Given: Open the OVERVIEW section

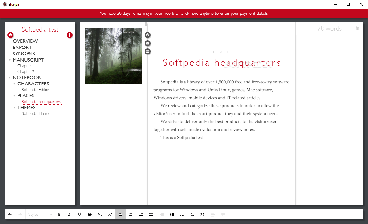Looking at the screenshot, I should [x=25, y=41].
